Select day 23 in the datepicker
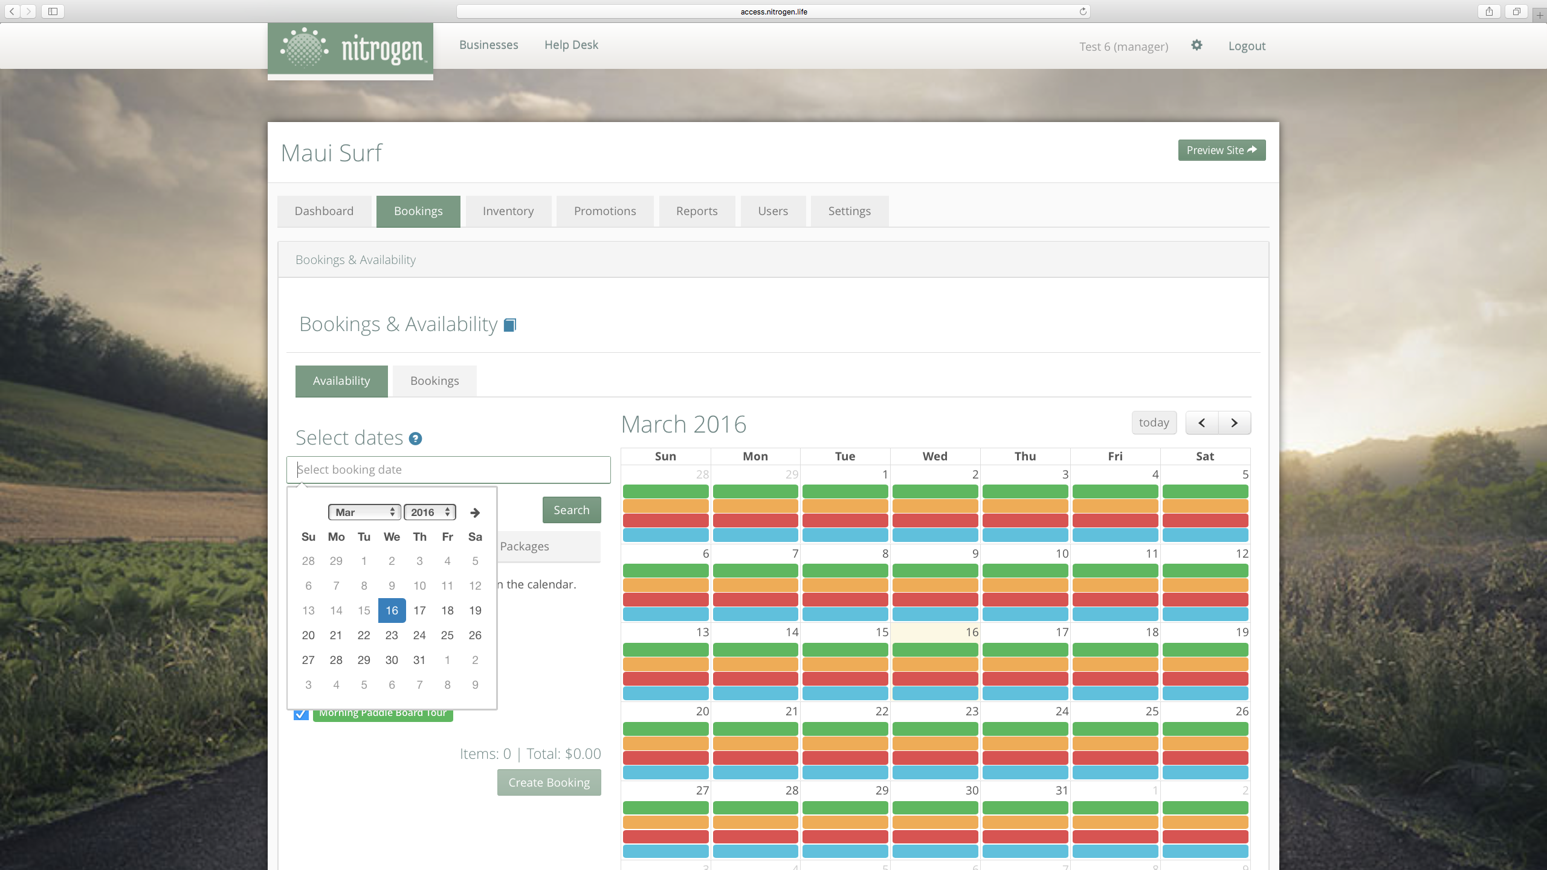1547x870 pixels. (392, 635)
